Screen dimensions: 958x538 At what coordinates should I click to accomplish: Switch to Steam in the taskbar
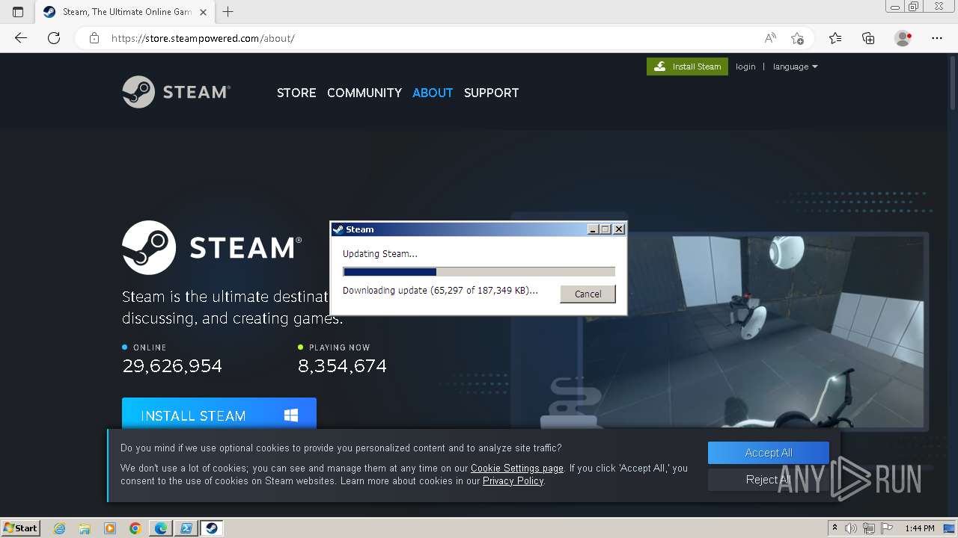pos(212,528)
